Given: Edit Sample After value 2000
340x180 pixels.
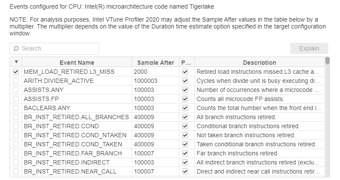Looking at the screenshot, I should [x=155, y=72].
